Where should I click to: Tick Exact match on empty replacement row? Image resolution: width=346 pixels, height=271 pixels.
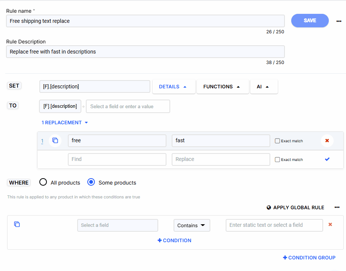[x=277, y=160]
